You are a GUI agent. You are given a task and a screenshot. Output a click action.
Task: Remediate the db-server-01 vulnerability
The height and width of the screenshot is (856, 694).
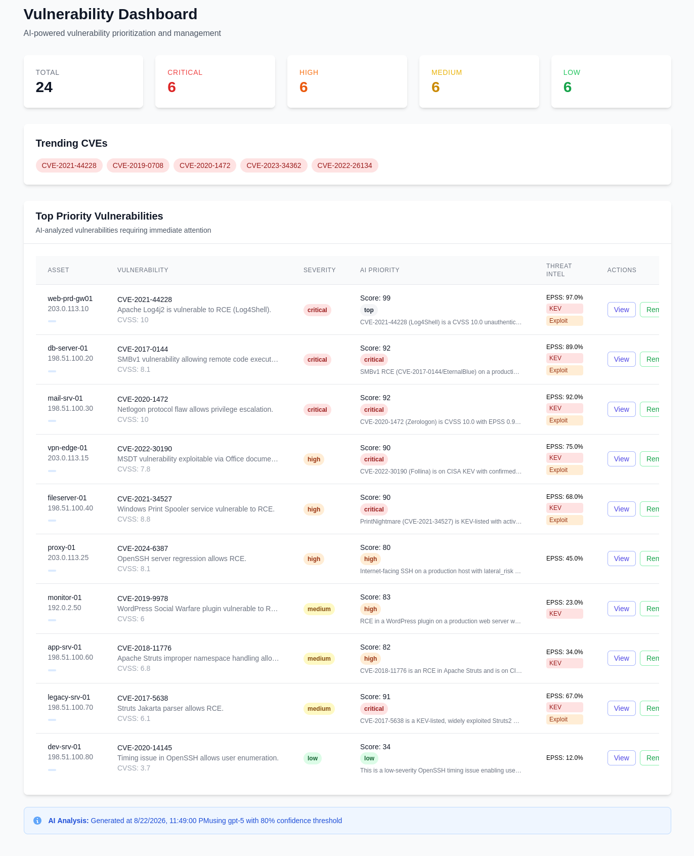tap(650, 359)
